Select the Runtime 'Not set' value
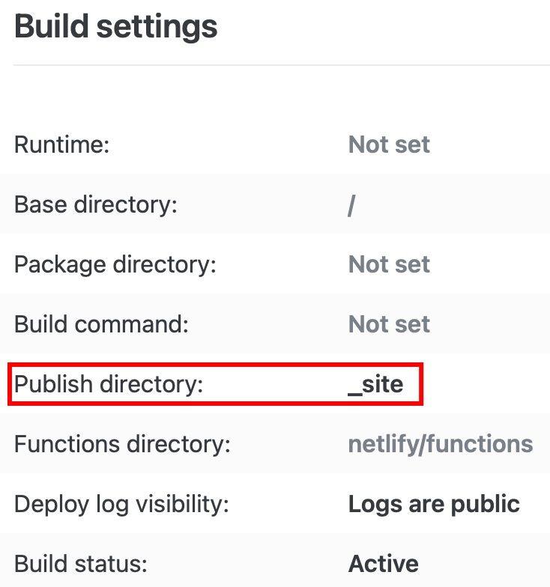 [x=389, y=145]
